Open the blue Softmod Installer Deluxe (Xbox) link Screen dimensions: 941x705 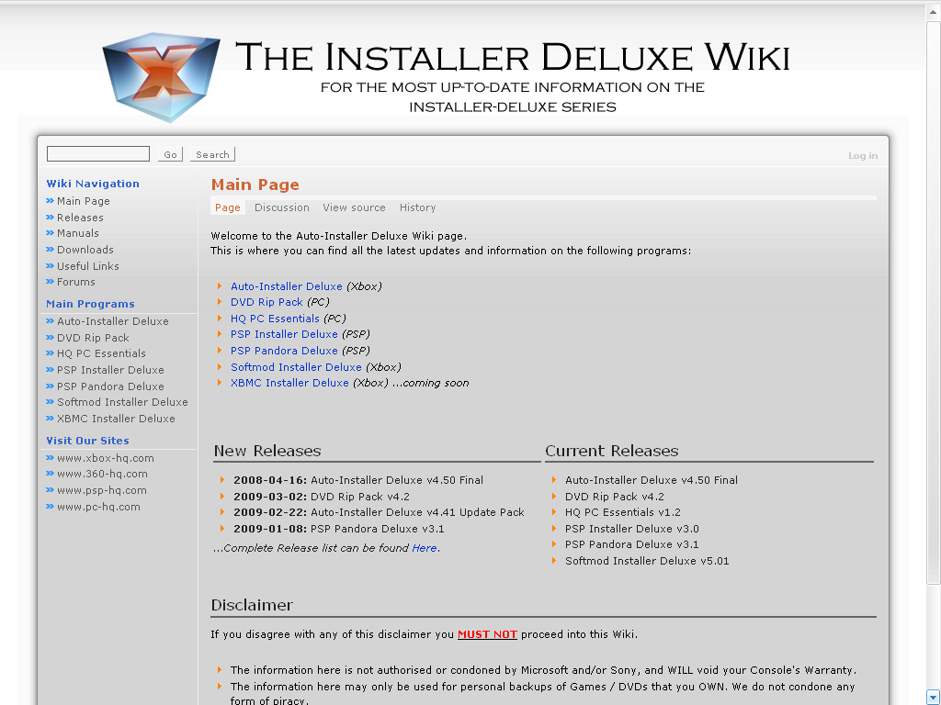pos(296,367)
